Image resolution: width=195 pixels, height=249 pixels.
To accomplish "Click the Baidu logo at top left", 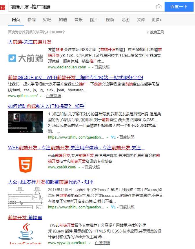I will click(3, 7).
